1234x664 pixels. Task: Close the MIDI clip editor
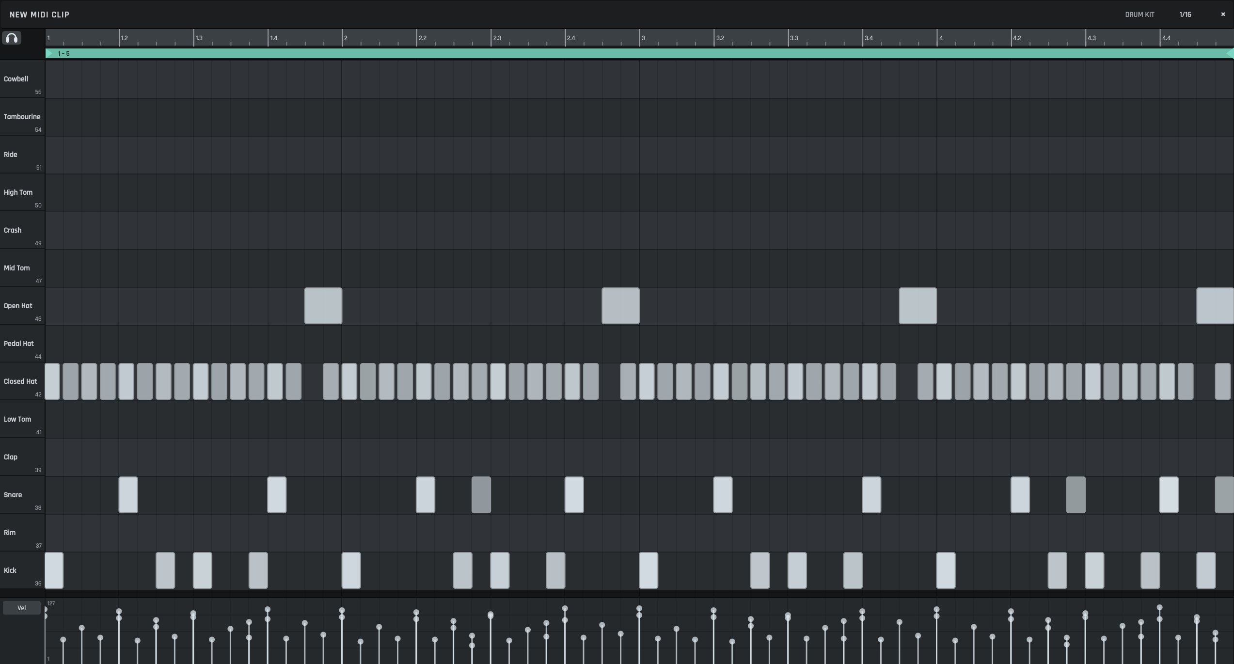(x=1223, y=15)
